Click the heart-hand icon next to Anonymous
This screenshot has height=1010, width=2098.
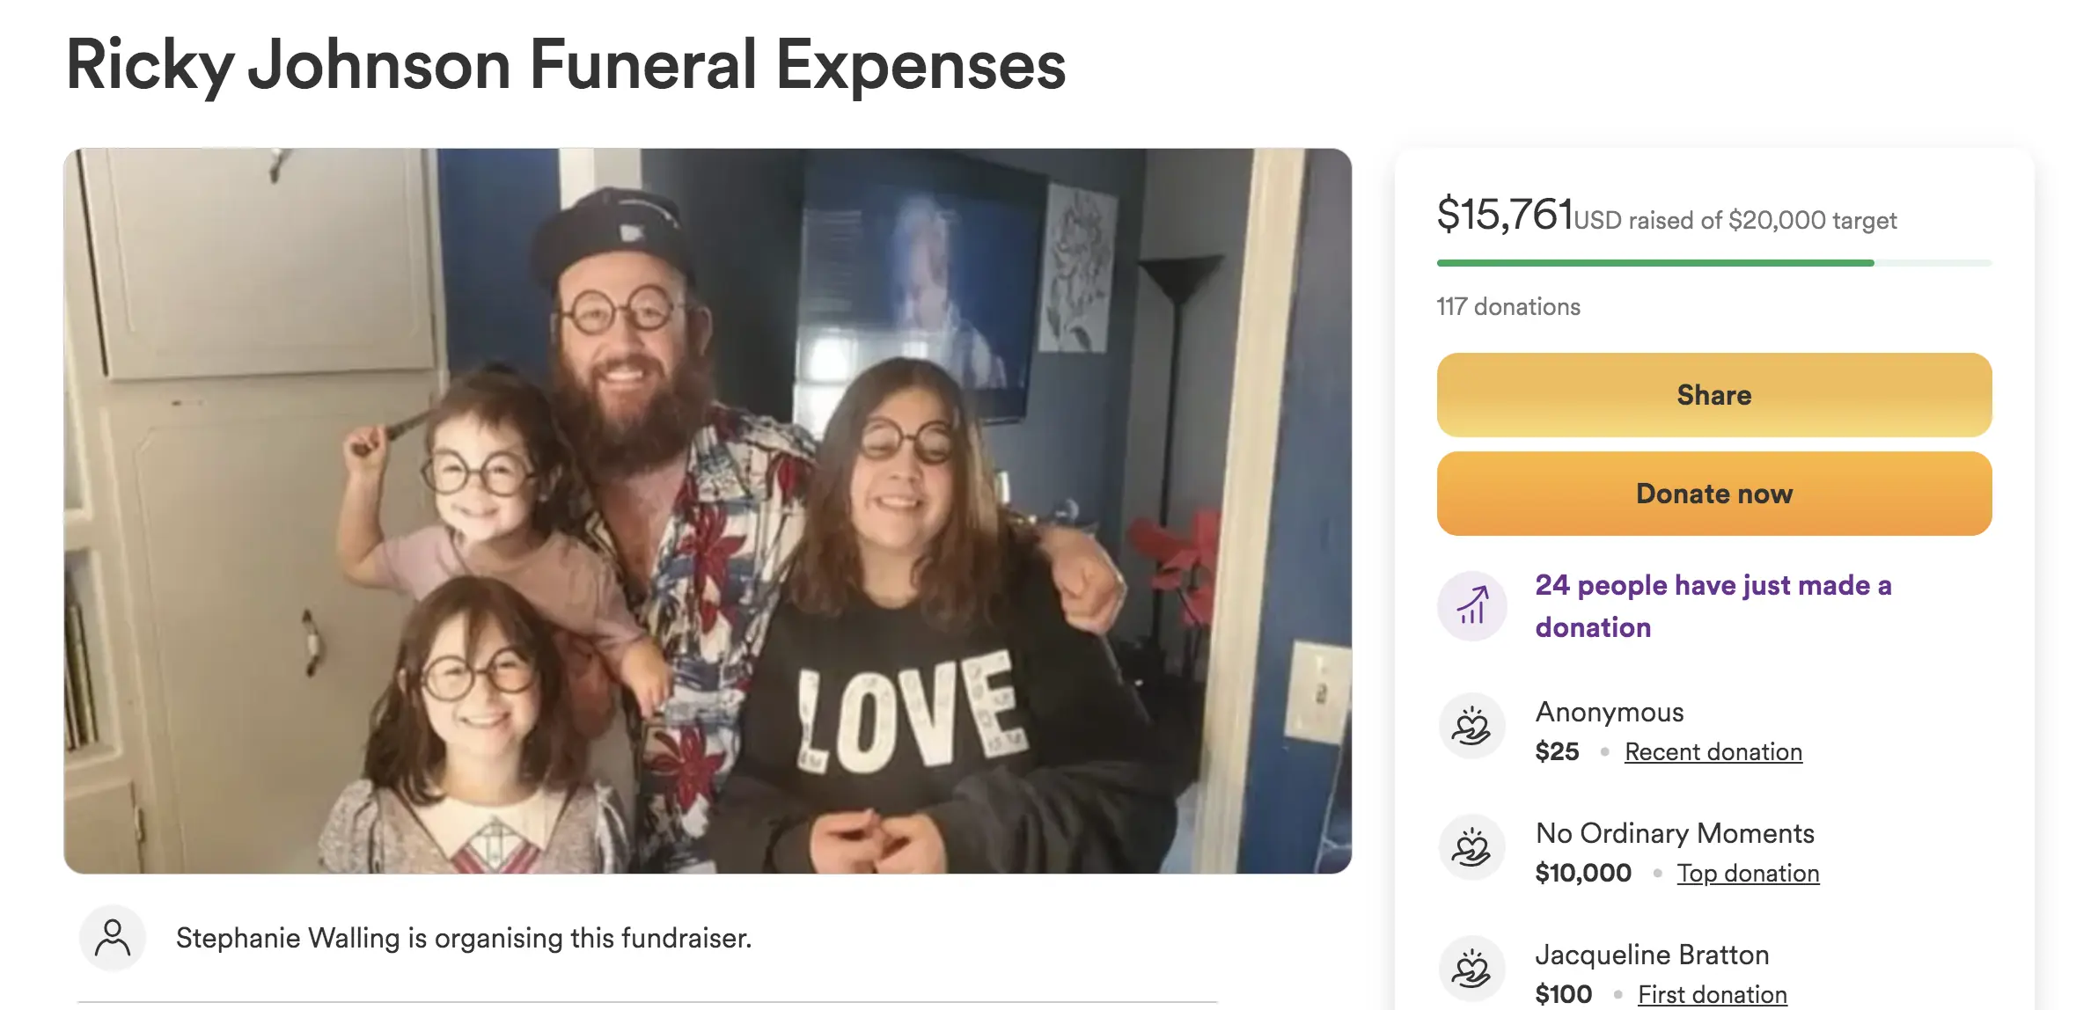1471,728
